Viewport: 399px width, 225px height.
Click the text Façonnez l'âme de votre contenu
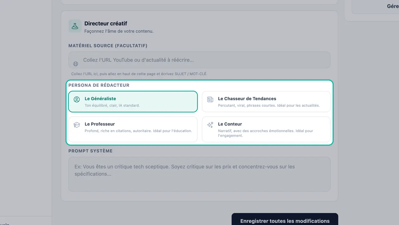pyautogui.click(x=119, y=31)
